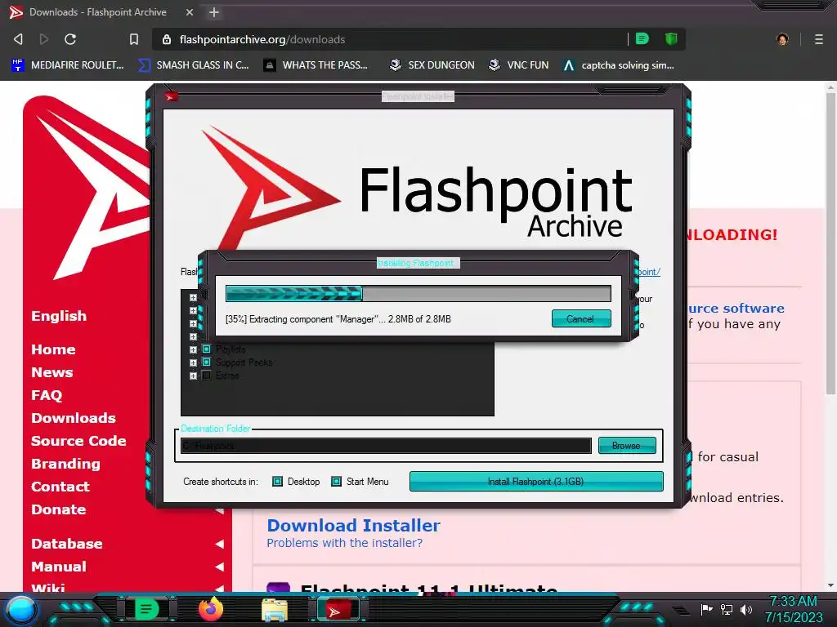Open FAQ in the site sidebar

(x=47, y=396)
